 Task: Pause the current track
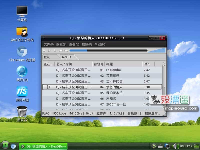pos(55,50)
